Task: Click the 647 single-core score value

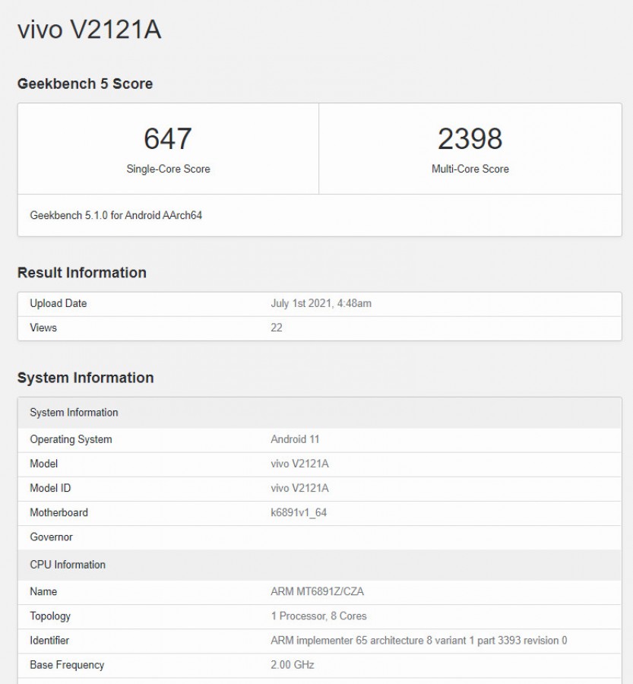Action: point(168,139)
